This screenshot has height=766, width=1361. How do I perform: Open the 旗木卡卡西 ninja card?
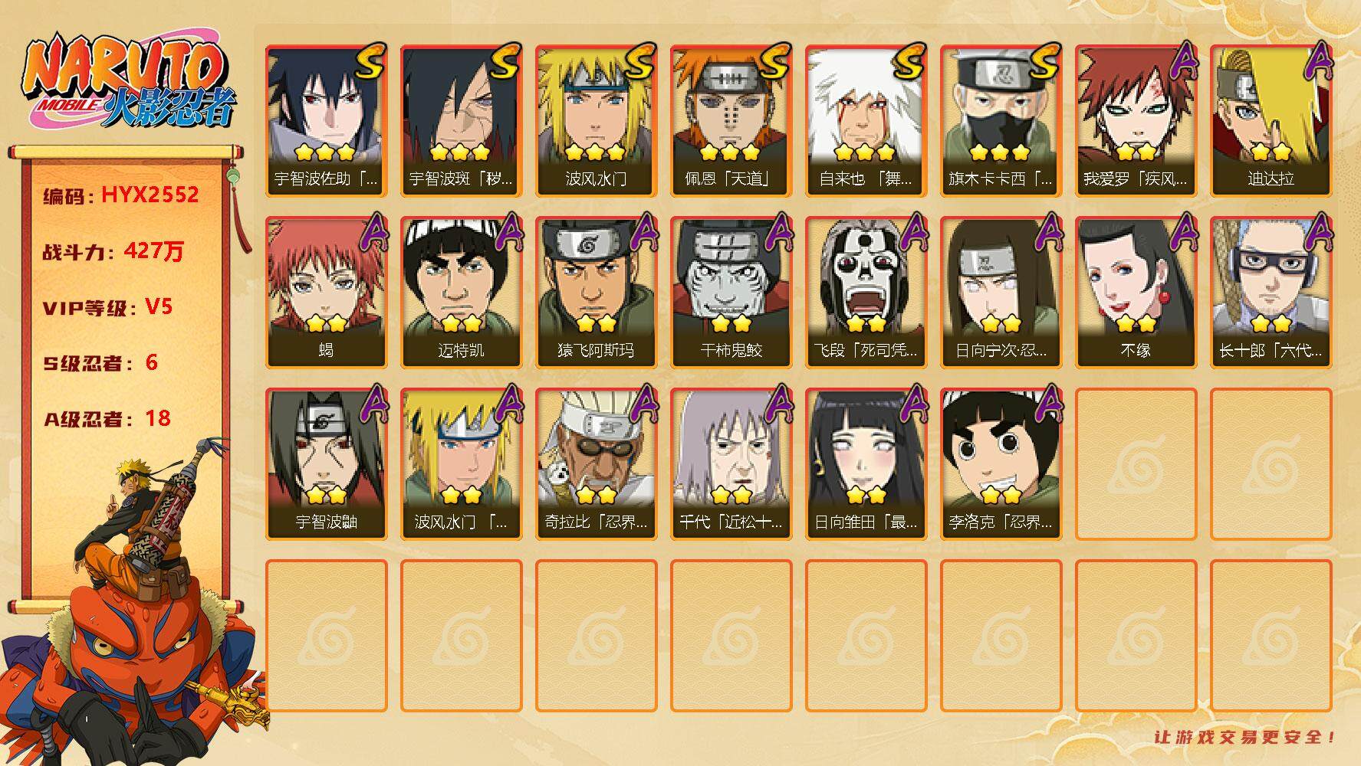1001,121
